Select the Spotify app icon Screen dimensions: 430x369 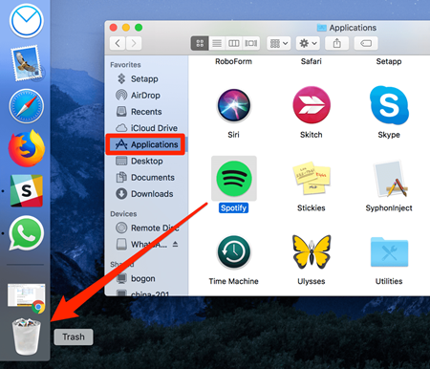coord(234,179)
